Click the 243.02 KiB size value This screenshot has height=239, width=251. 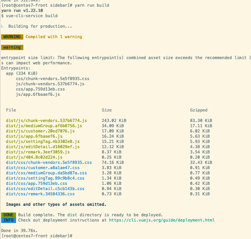114,121
